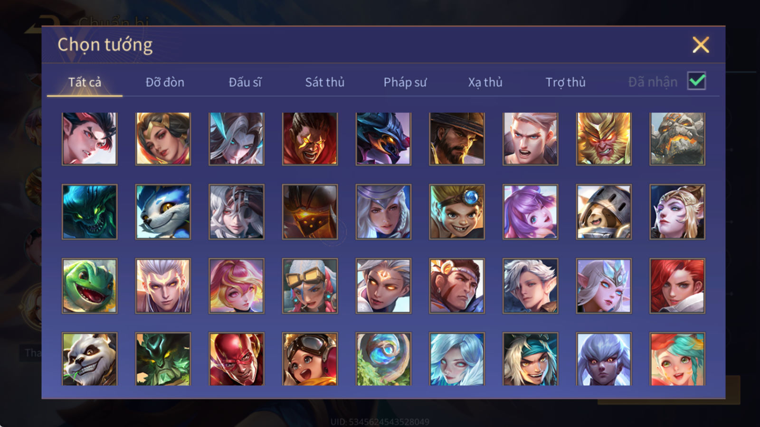This screenshot has width=760, height=427.
Task: Pick the white panda hero portrait
Action: 89,359
